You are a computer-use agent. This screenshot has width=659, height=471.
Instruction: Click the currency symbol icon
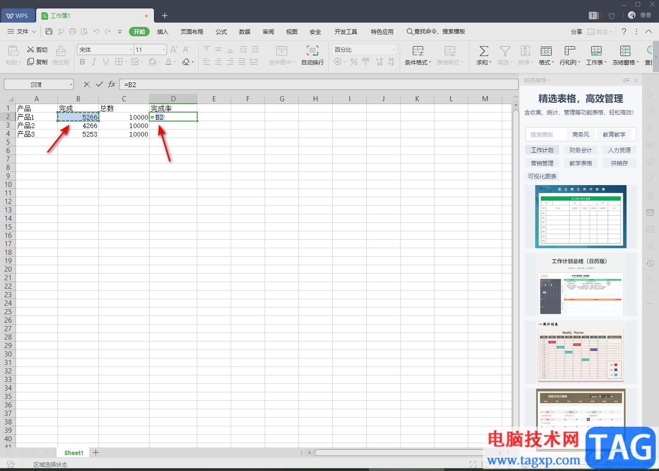pos(338,62)
